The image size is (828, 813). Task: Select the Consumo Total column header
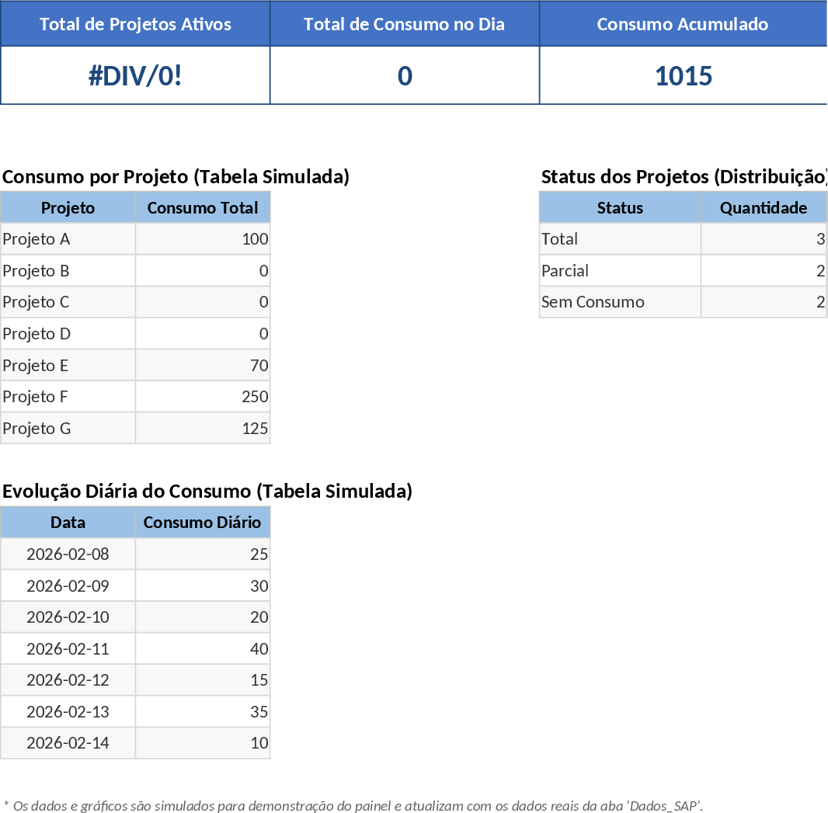(202, 207)
